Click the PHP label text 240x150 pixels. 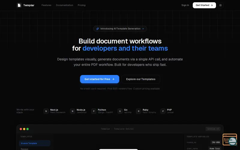click(169, 110)
